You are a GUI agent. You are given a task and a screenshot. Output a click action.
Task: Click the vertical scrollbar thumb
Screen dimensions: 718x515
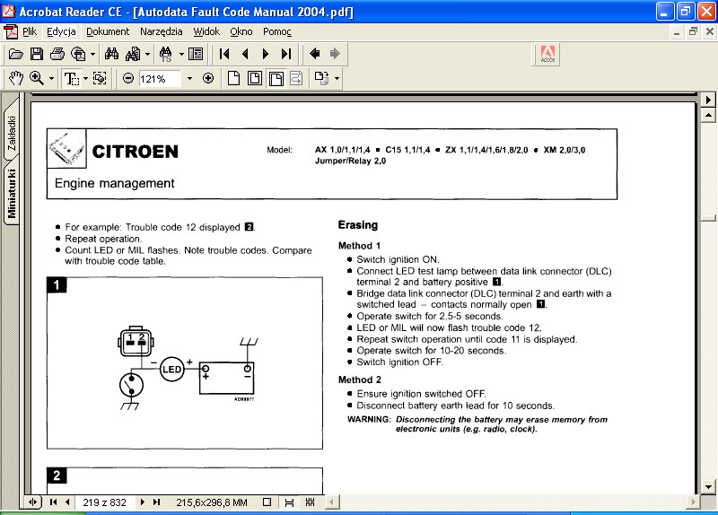click(x=708, y=218)
